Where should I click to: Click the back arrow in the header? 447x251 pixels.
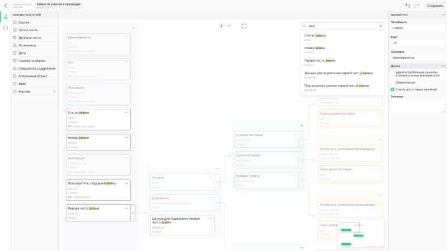[x=6, y=5]
